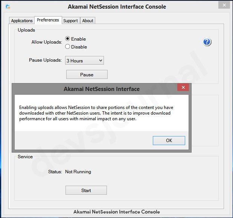This screenshot has height=218, width=233.
Task: Click the "Not Running" status text
Action: 78,172
